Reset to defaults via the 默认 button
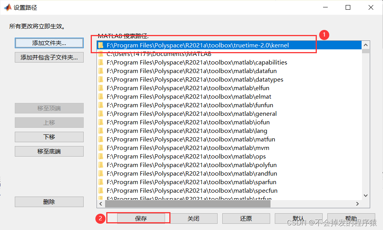Screen dimensions: 383x230 coord(299,218)
